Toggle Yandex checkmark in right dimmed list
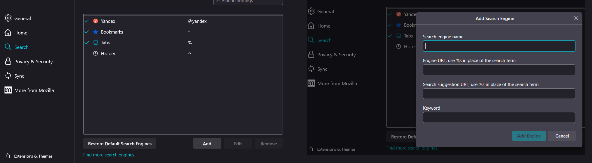The image size is (592, 163). click(x=390, y=14)
